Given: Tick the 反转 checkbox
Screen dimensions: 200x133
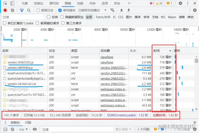Looking at the screenshot, I should click(49, 17).
